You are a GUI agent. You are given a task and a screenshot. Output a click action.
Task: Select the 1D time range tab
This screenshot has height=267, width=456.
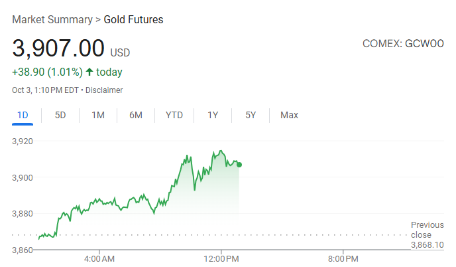point(23,115)
